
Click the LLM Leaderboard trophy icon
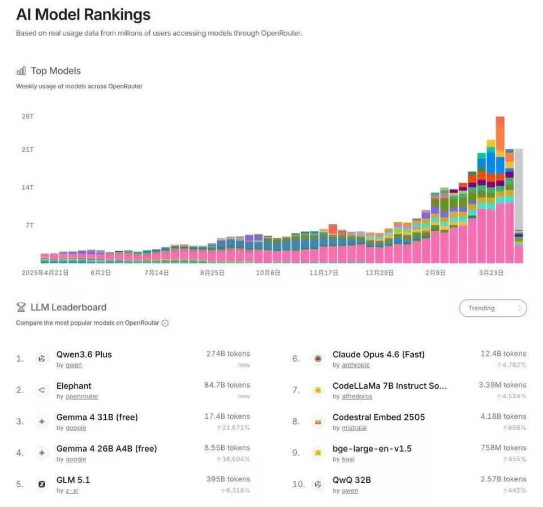coord(21,307)
